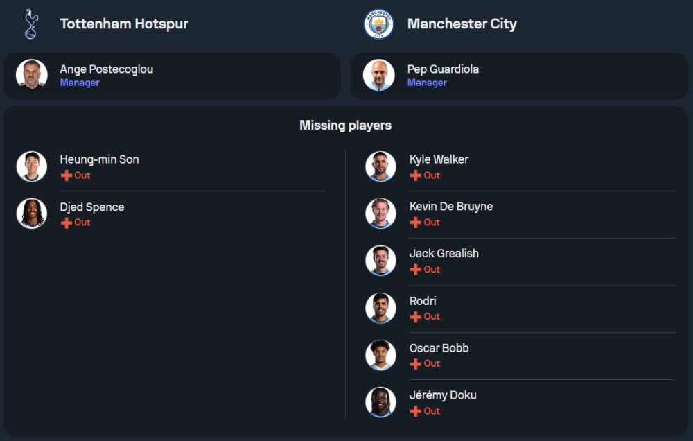Click Djed Spence's player avatar
693x441 pixels.
click(32, 214)
